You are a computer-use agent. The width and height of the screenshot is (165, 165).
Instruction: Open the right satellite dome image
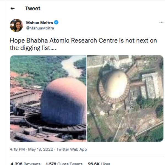(125, 98)
